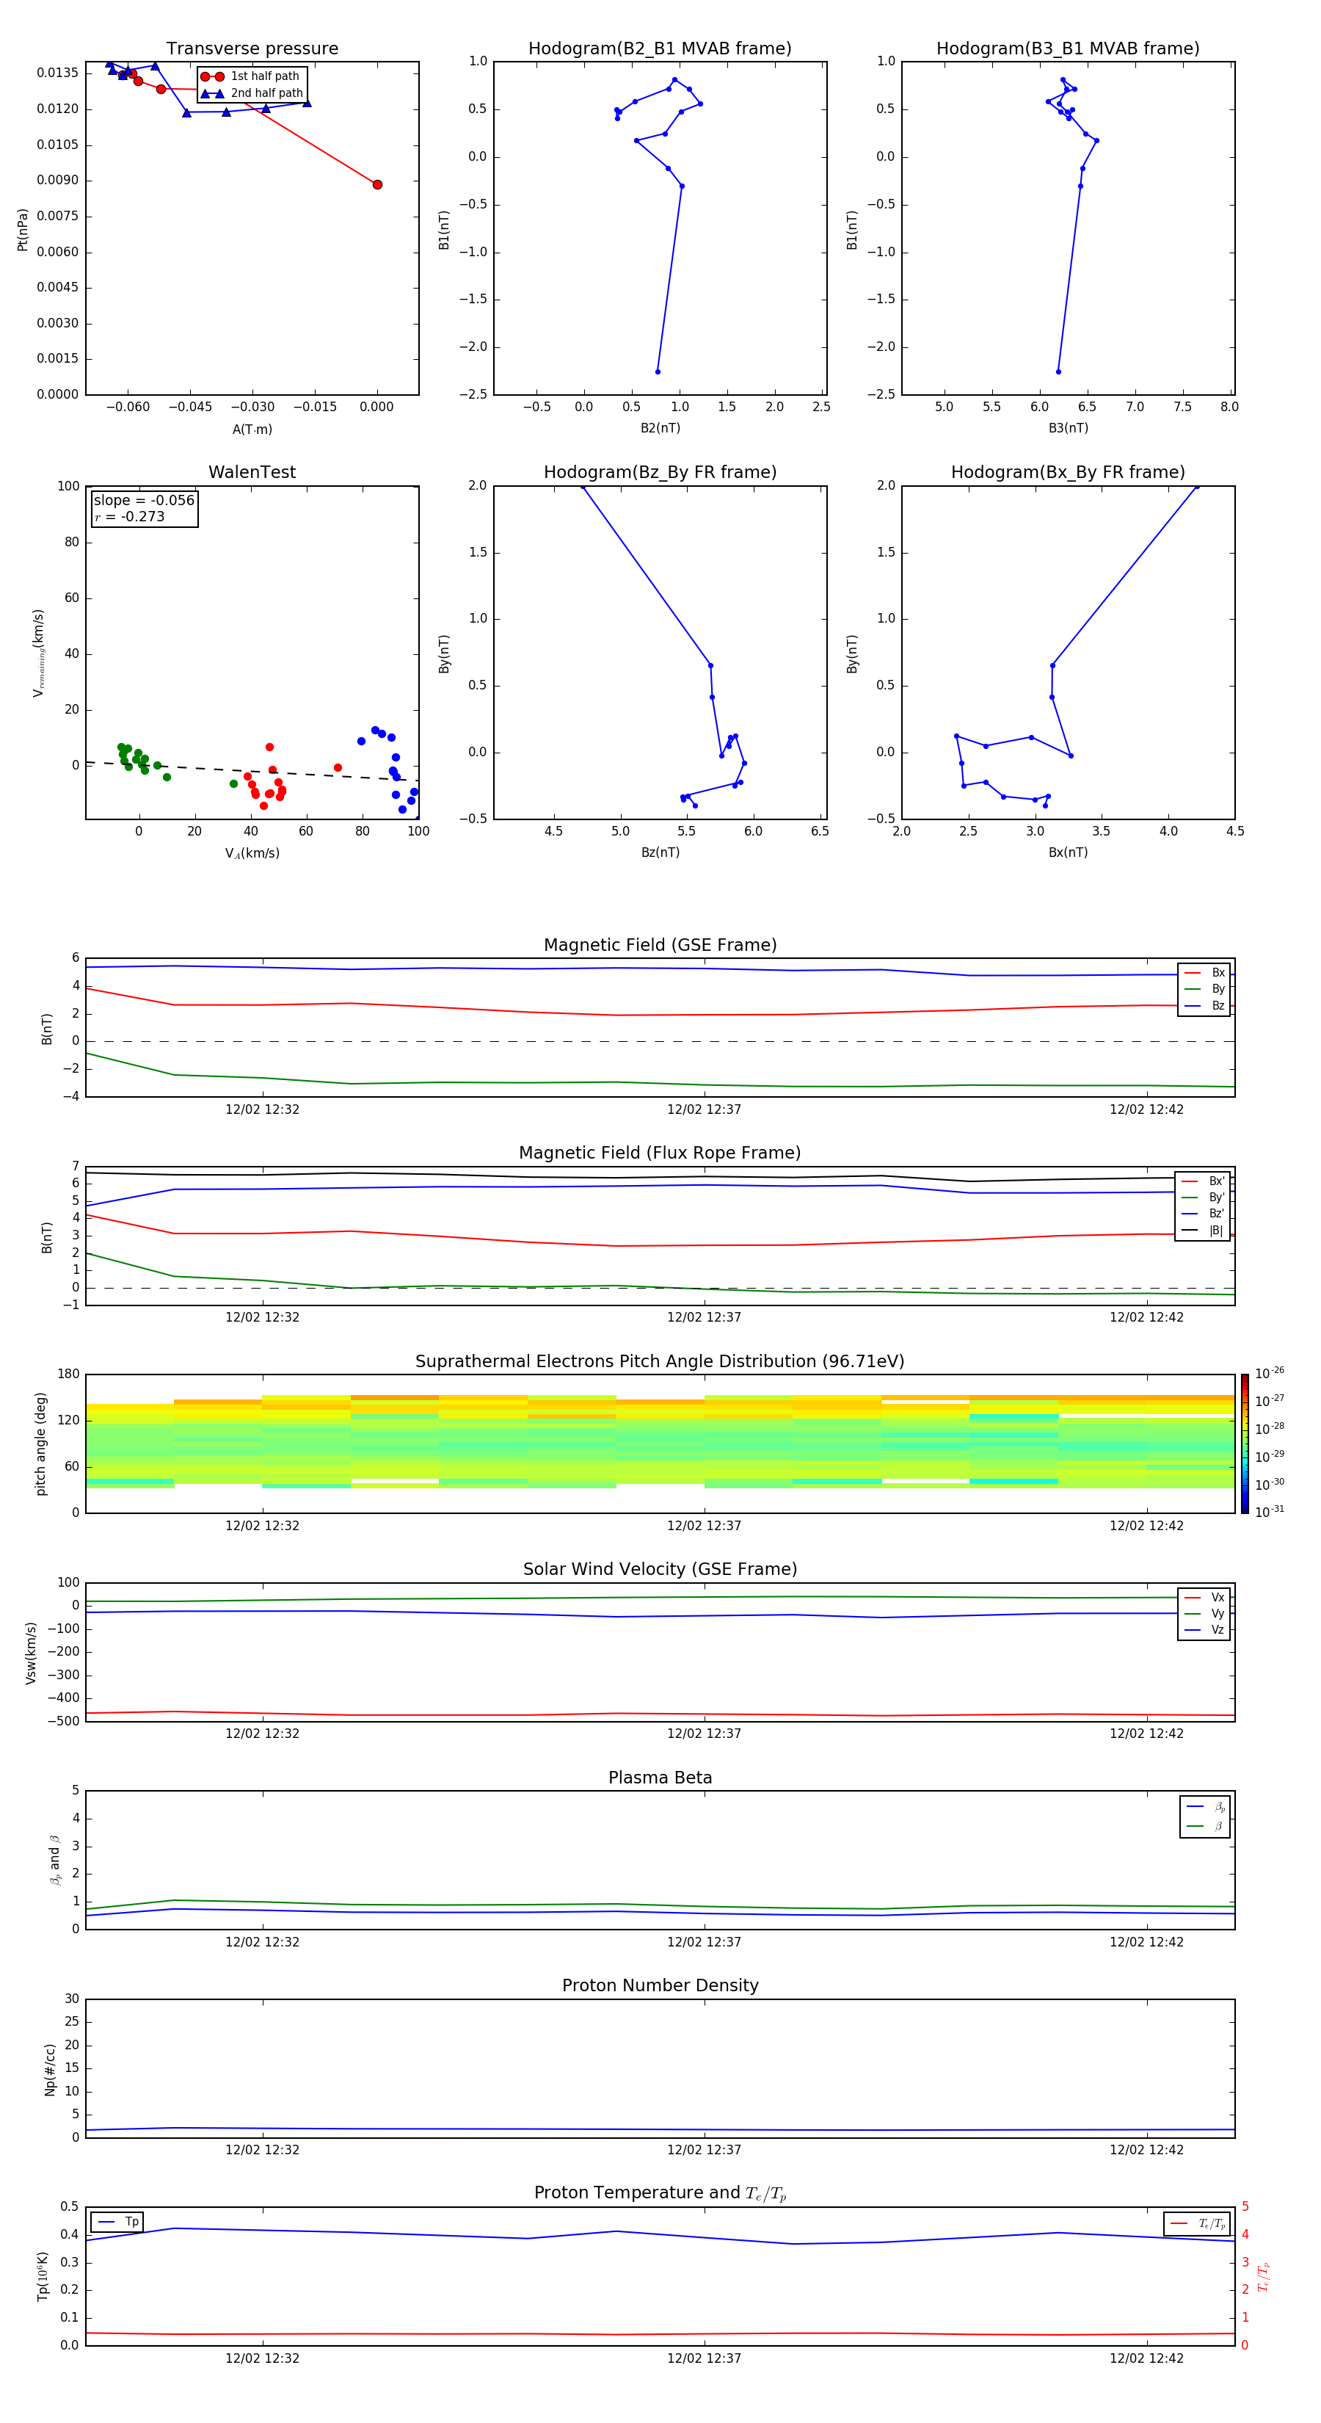Click the red endpoint at A=0.000 in pressure plot
Screen dimensions: 1321x2423
pos(377,184)
